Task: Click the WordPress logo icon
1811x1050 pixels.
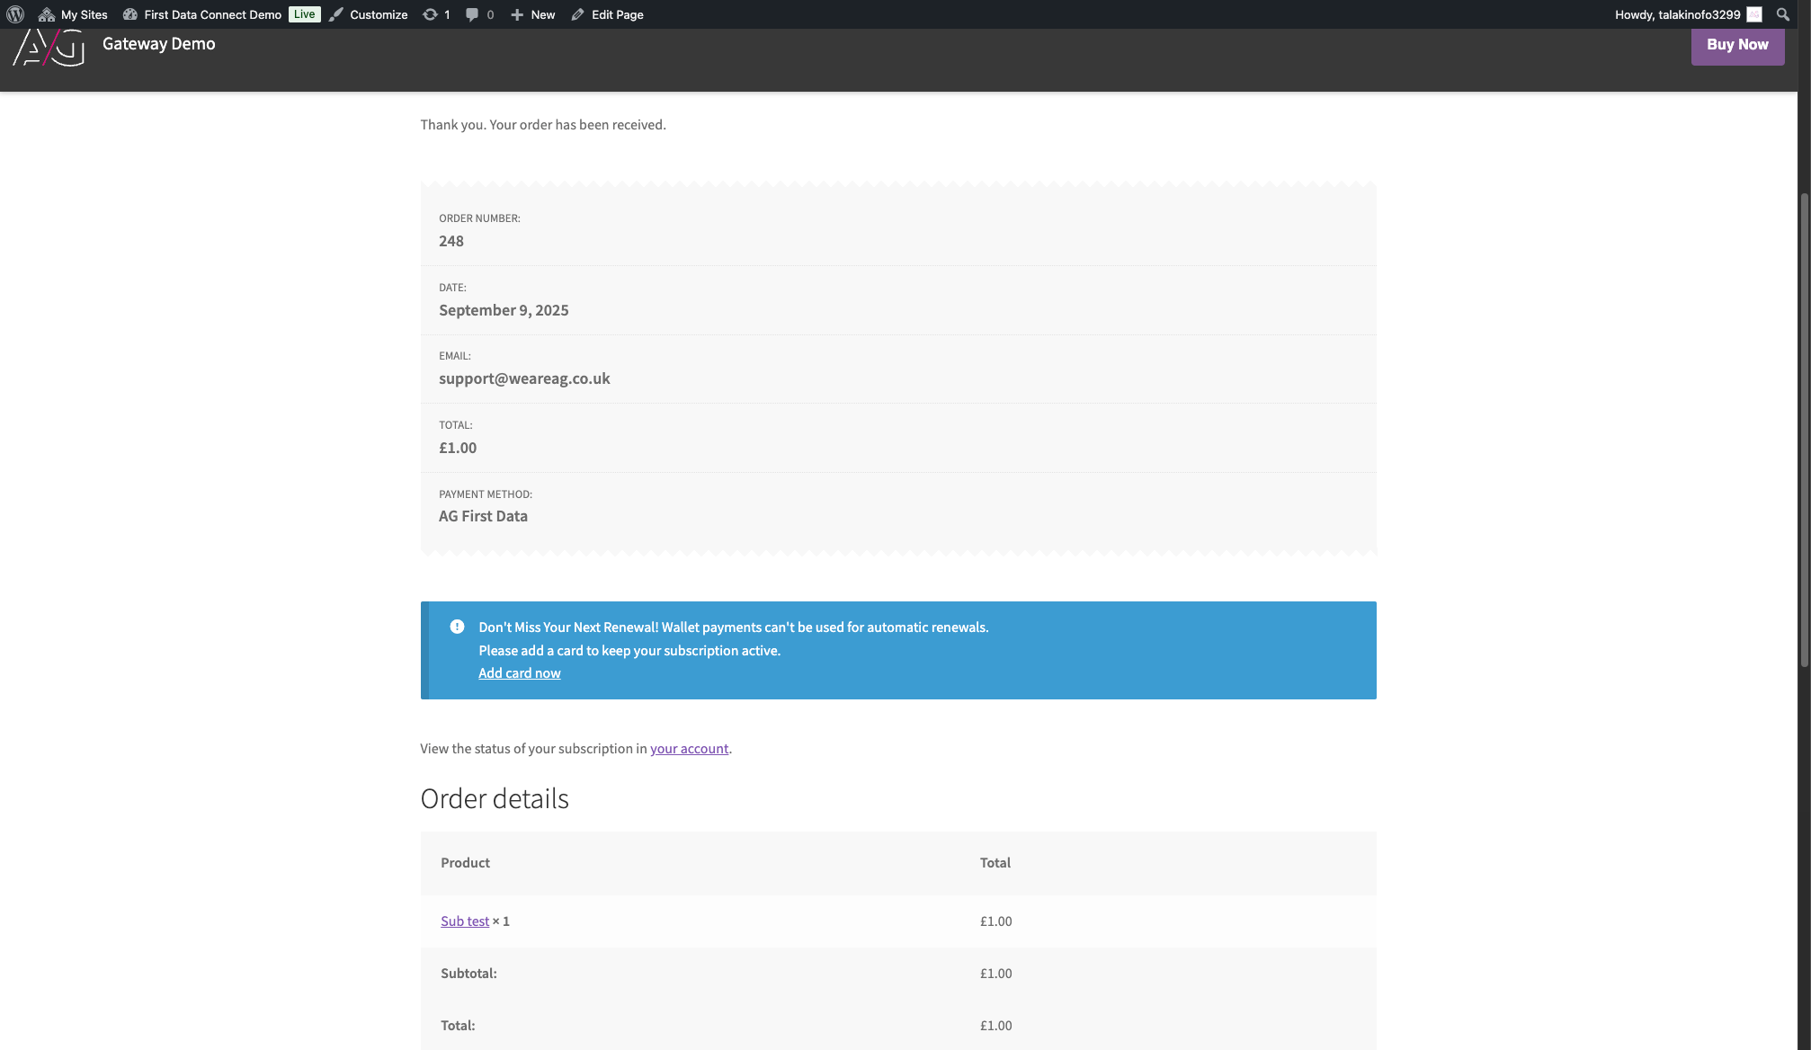Action: 15,14
